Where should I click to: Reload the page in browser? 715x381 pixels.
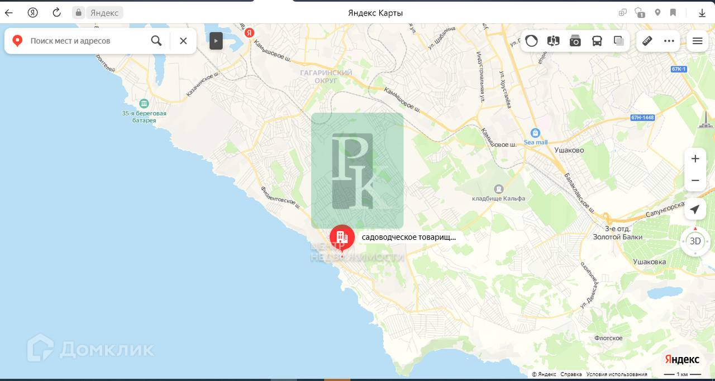pos(56,12)
